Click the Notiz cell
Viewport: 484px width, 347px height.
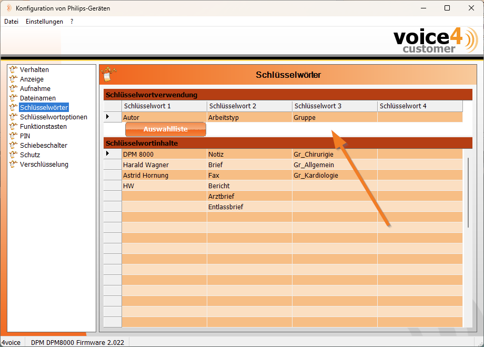click(x=249, y=154)
